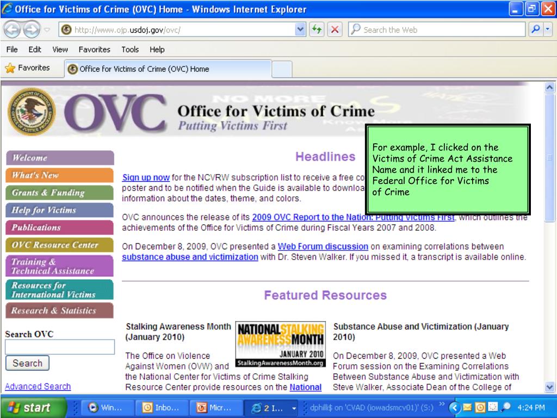The image size is (557, 418).
Task: Open the Favorites menu
Action: (x=95, y=50)
